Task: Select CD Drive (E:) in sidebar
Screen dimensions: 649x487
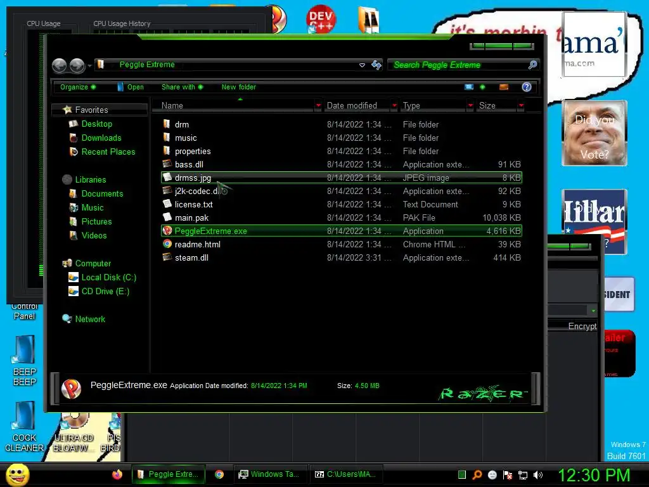Action: click(x=105, y=292)
